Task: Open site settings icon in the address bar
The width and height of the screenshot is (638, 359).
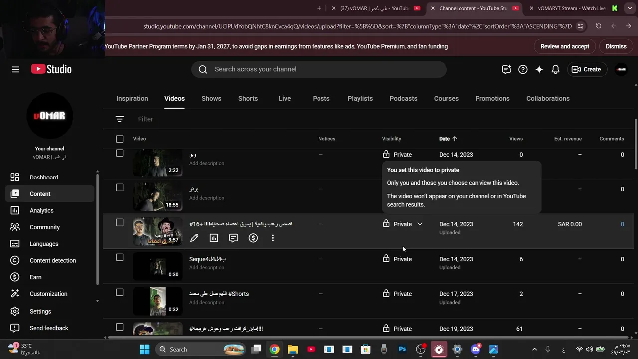Action: click(x=580, y=26)
